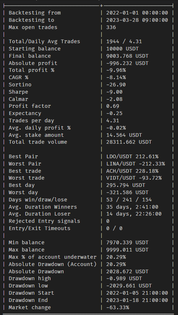This screenshot has width=178, height=315.
Task: Select the Calmar value '-2.08'
Action: (x=115, y=99)
